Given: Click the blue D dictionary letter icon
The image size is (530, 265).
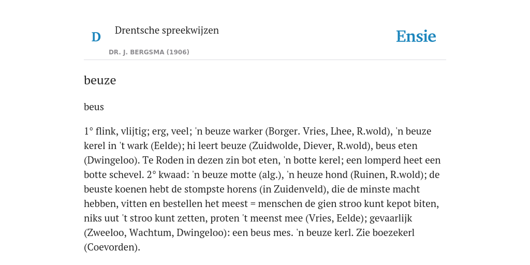Looking at the screenshot, I should point(96,37).
